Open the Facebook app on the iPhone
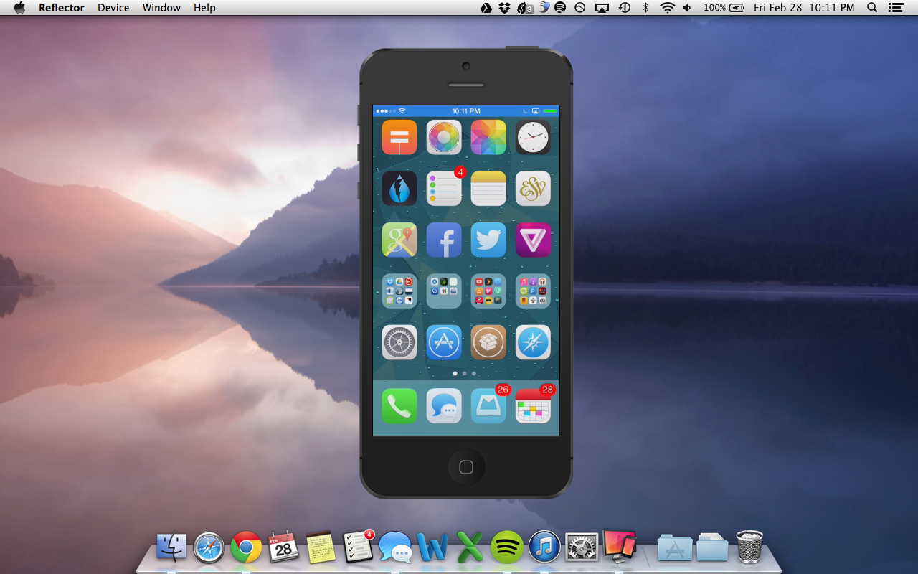This screenshot has width=918, height=574. (444, 240)
